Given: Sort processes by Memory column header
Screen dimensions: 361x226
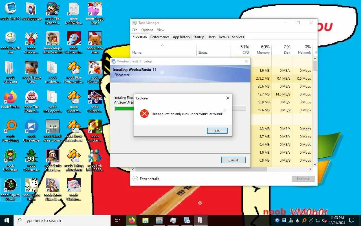Looking at the screenshot, I should click(261, 49).
